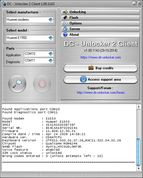Click the key icon beside Unlocking

point(65,12)
